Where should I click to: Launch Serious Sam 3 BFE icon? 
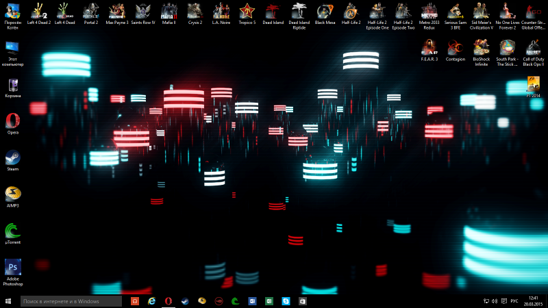456,16
